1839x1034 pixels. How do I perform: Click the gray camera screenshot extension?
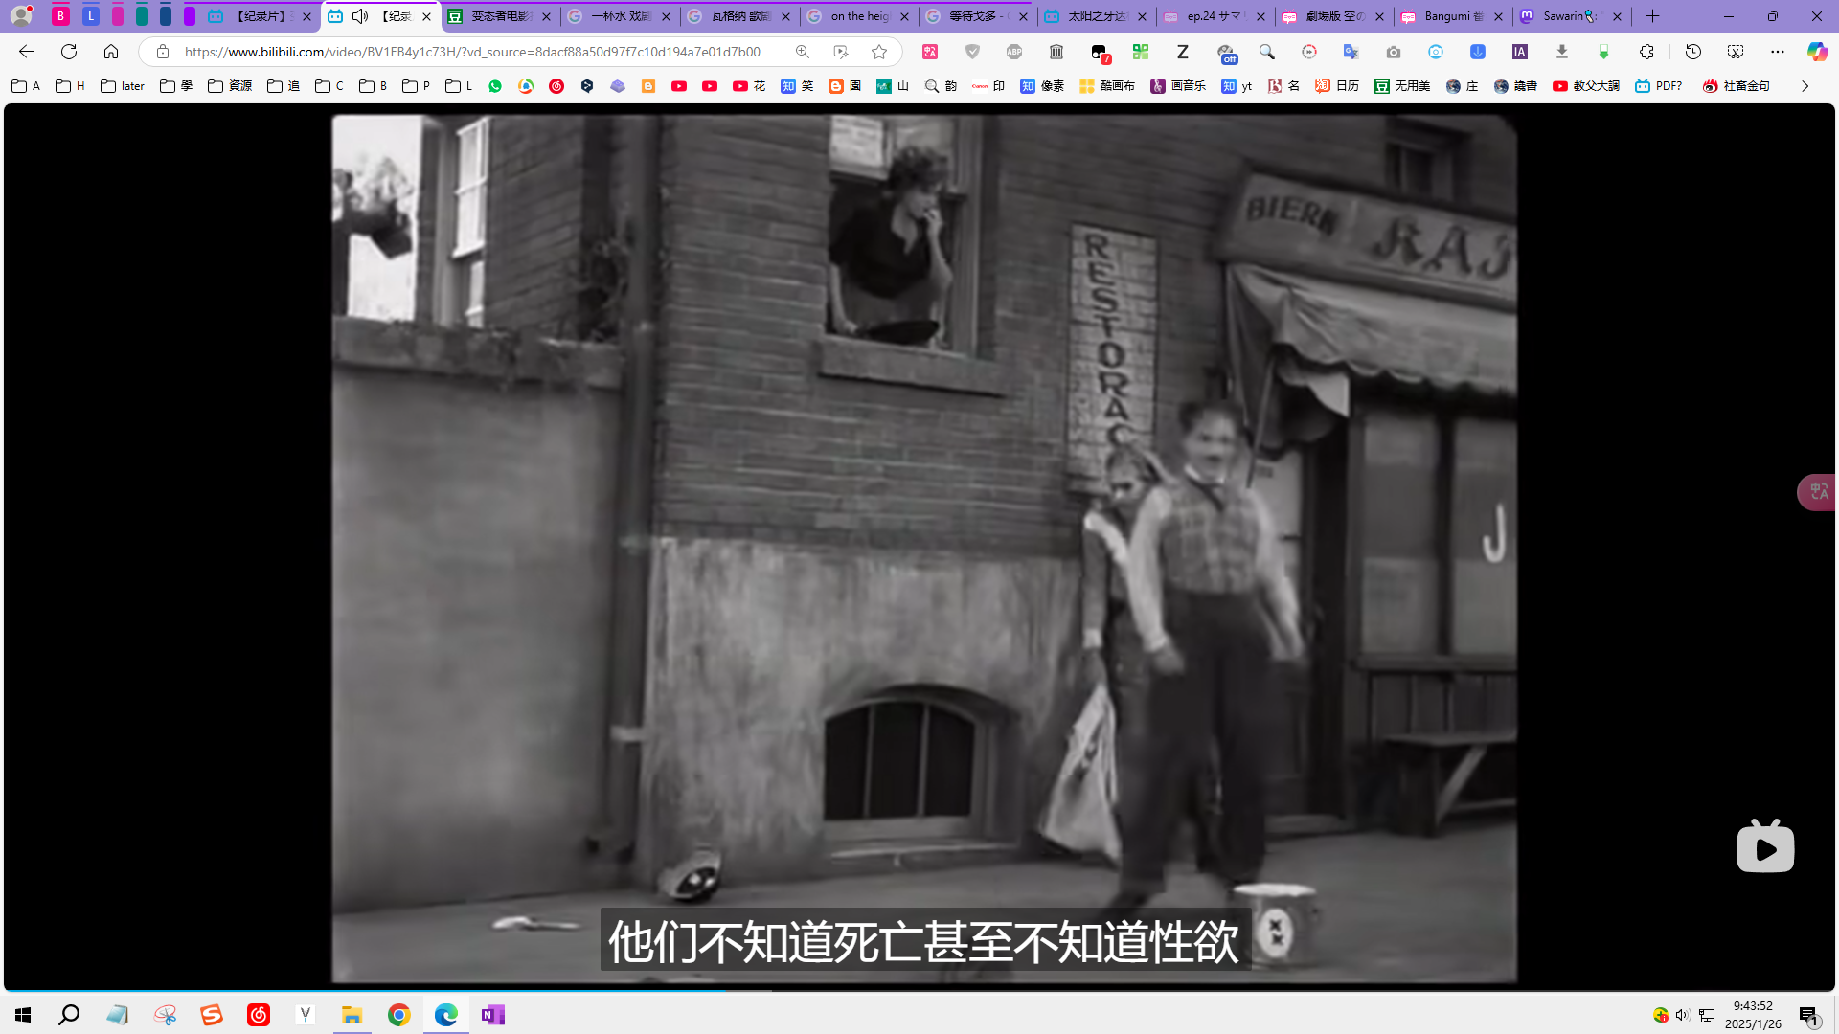click(x=1394, y=52)
